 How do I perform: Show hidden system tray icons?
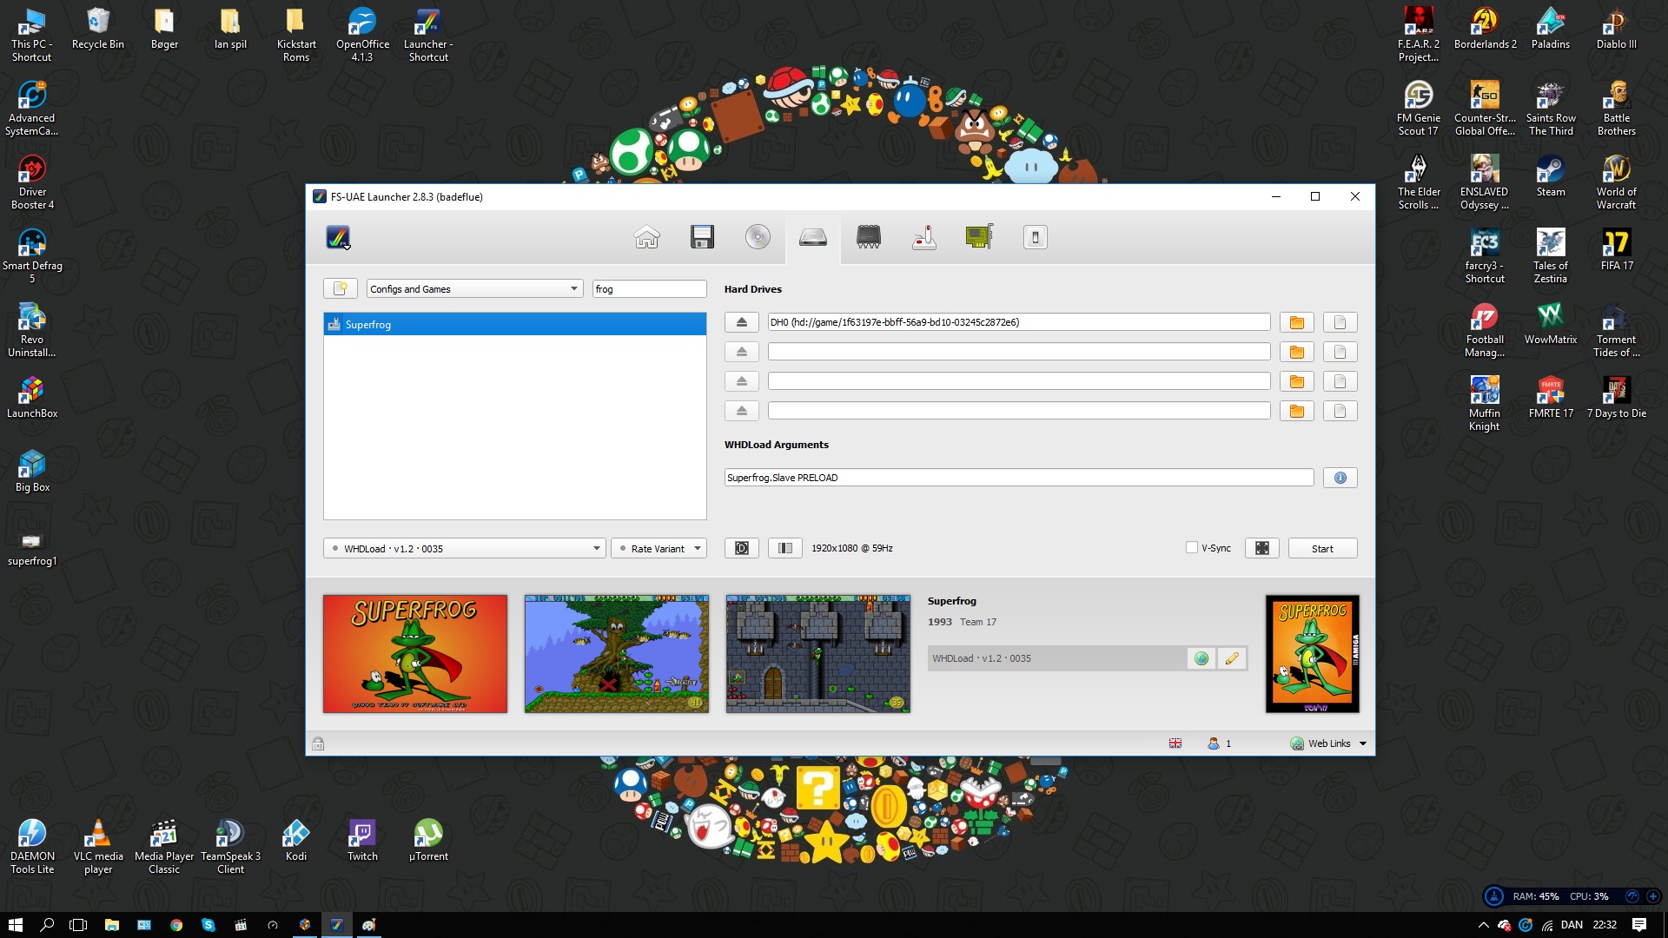[1483, 925]
